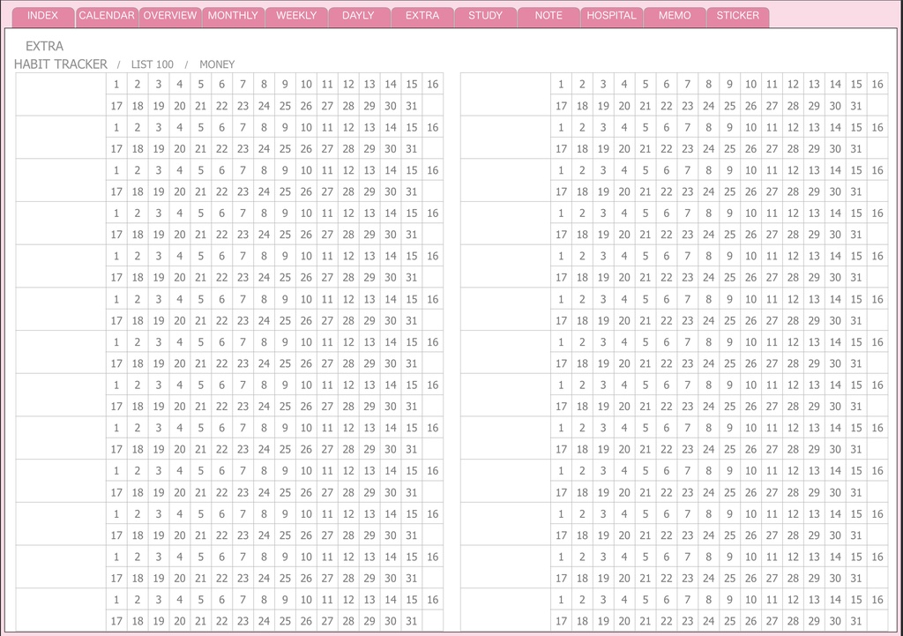Switch to the DAYLY tab

359,16
